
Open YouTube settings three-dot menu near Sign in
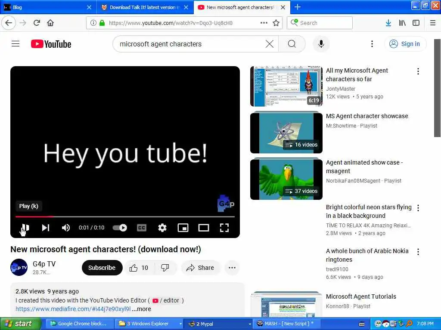click(x=372, y=44)
